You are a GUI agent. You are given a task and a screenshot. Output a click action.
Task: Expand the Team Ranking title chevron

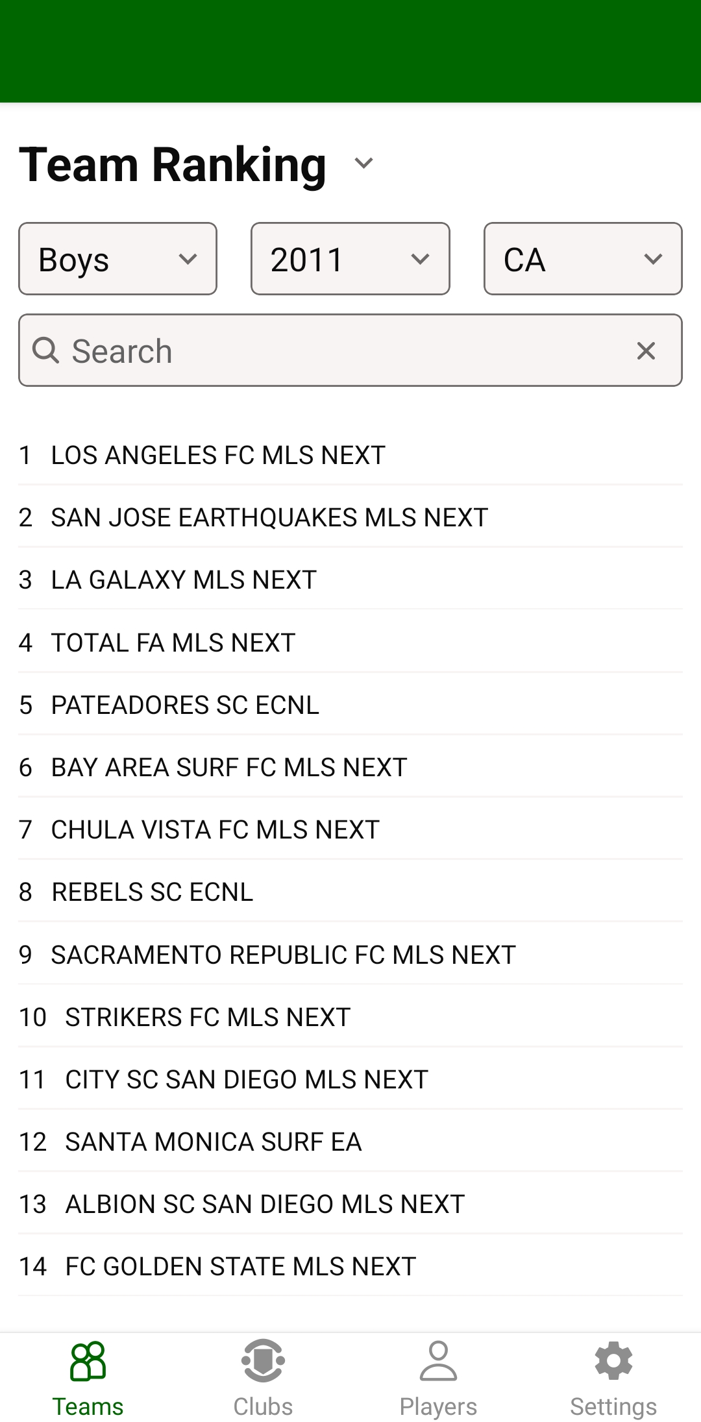pos(364,163)
